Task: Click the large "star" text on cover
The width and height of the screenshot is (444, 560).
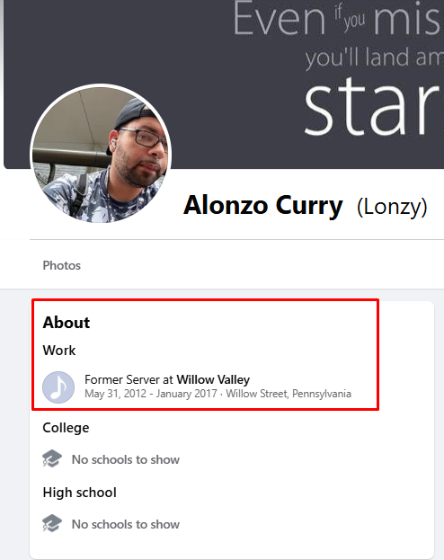Action: click(x=371, y=107)
